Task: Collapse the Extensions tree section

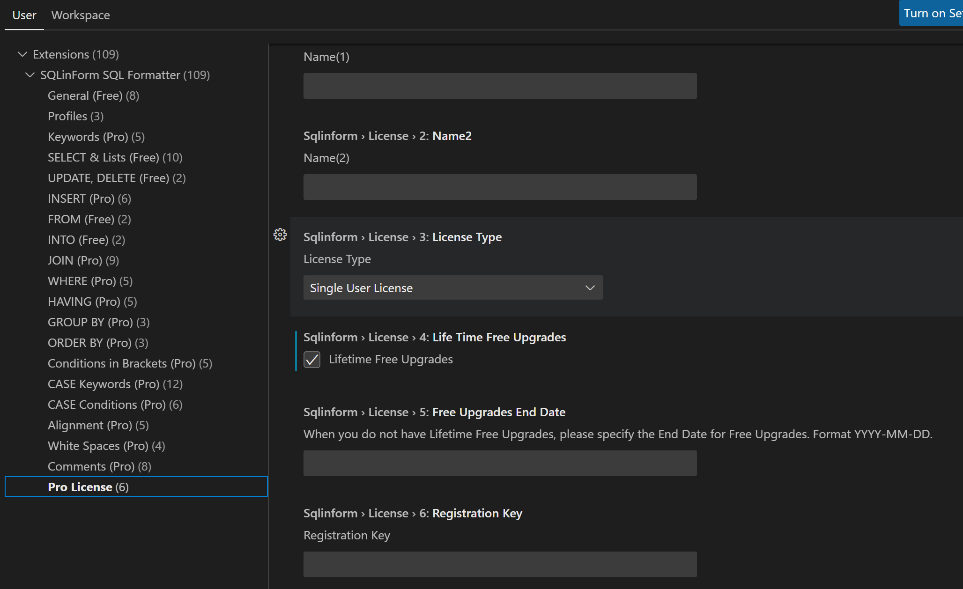Action: click(x=22, y=54)
